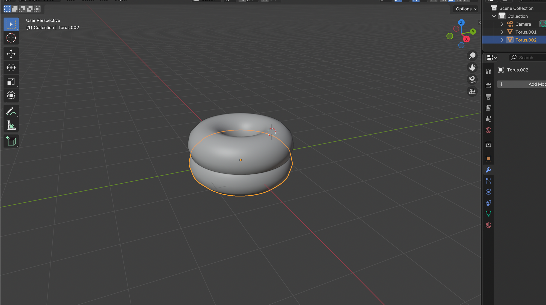Set selection mode to Extend

(15, 9)
